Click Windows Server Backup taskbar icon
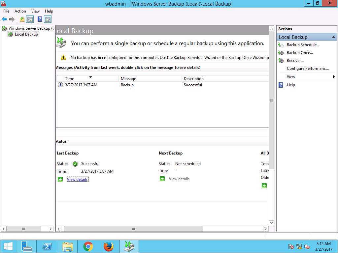Screen dimensions: 338x253 [129, 246]
